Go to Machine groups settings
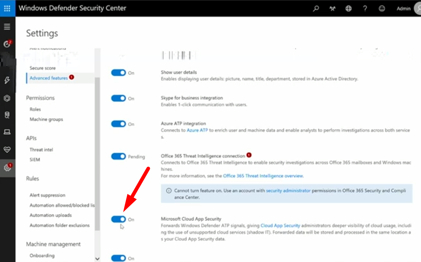Screen dimensions: 421x262 coord(46,119)
